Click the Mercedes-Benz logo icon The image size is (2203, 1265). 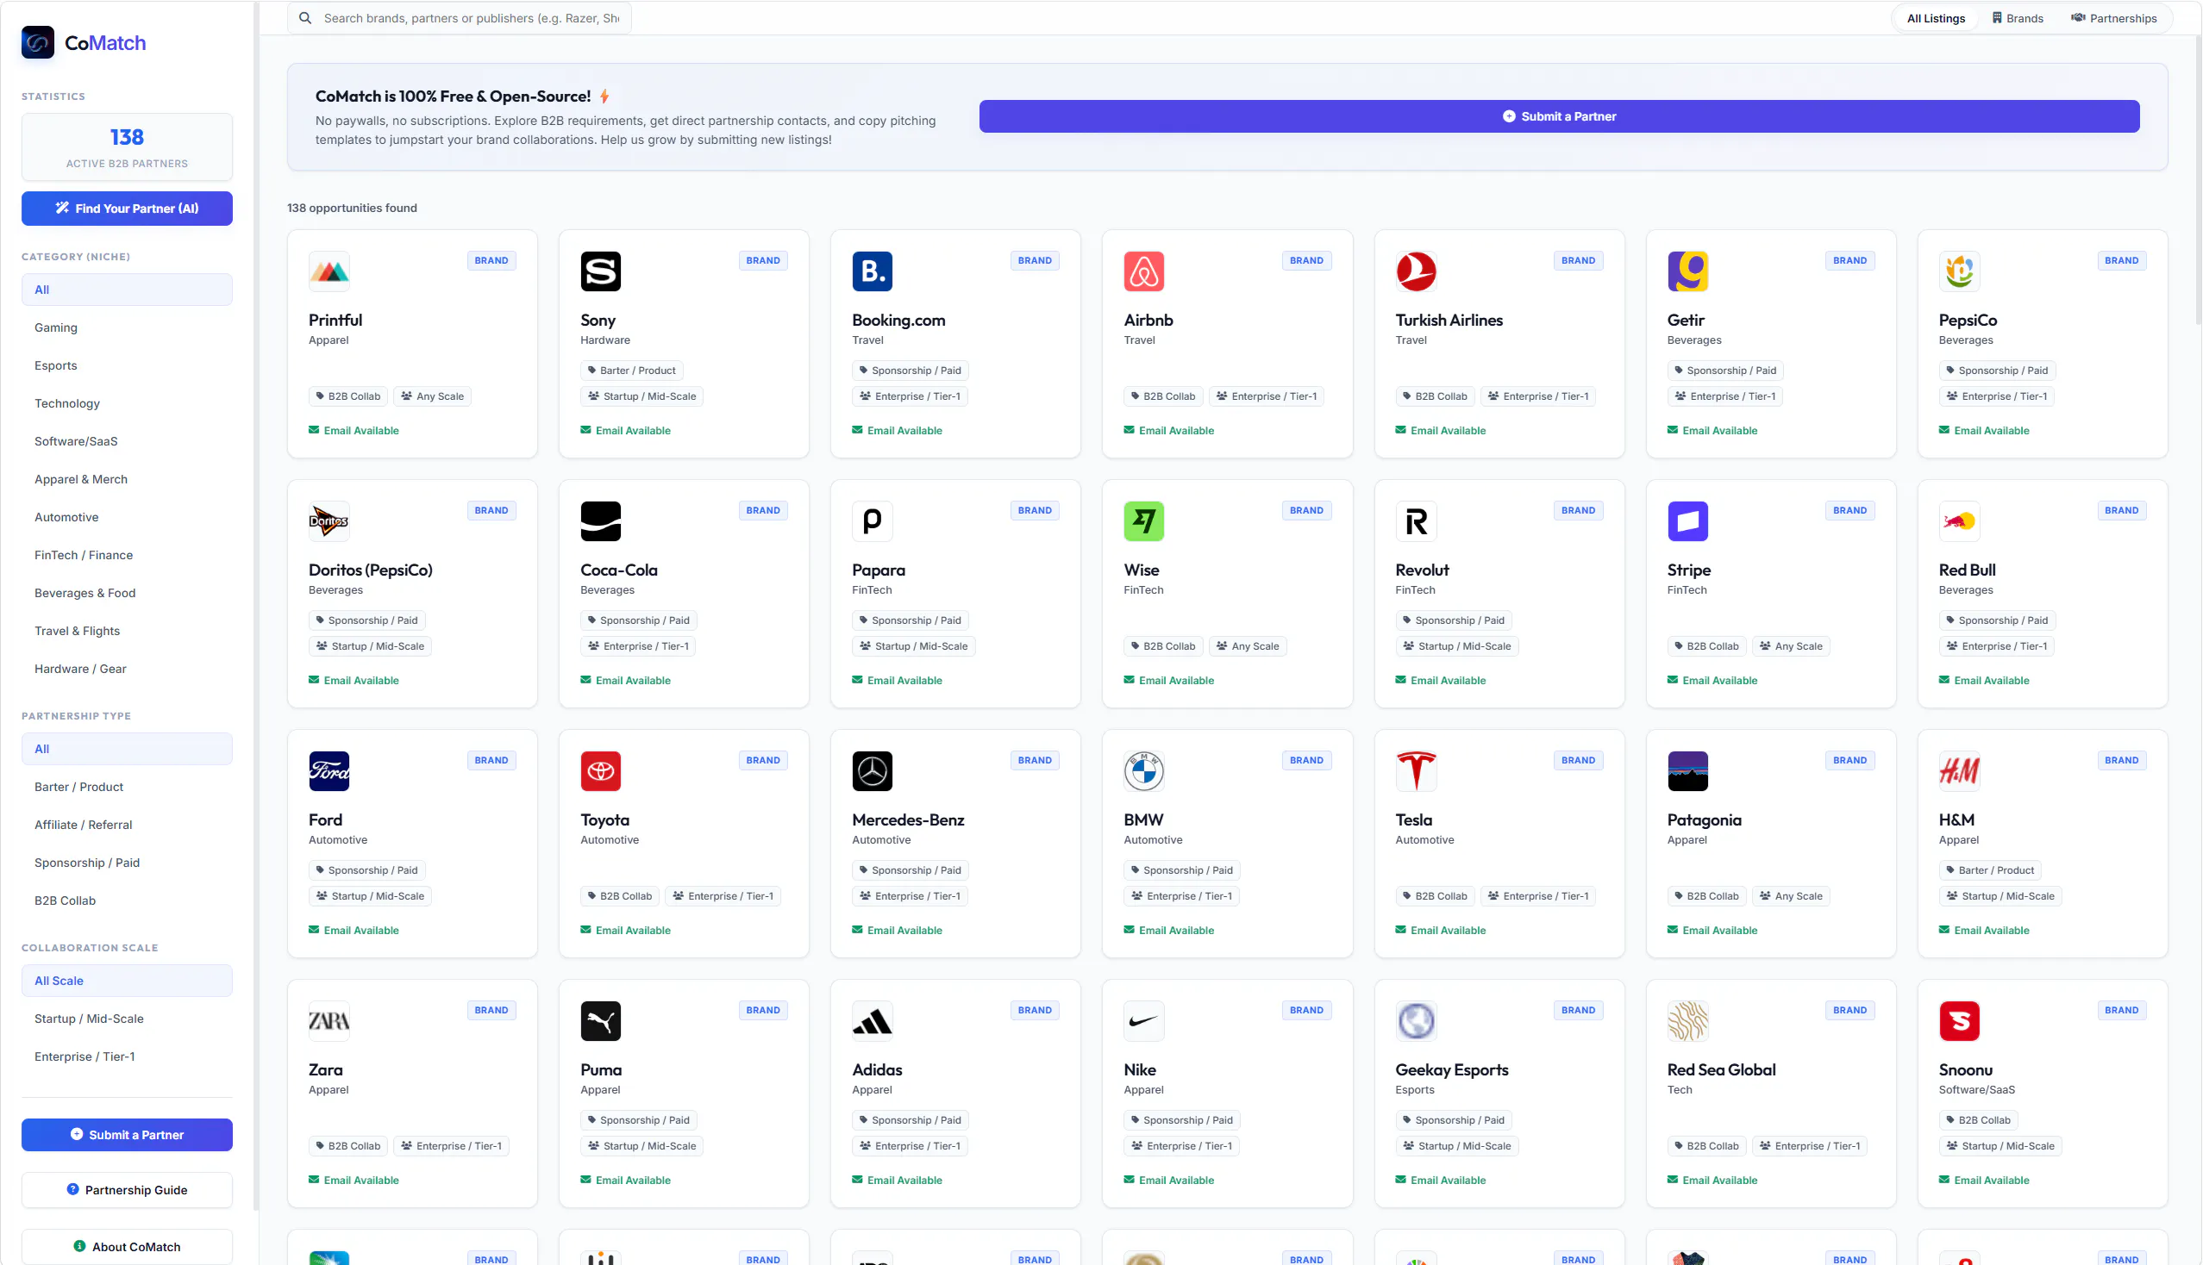[x=872, y=771]
